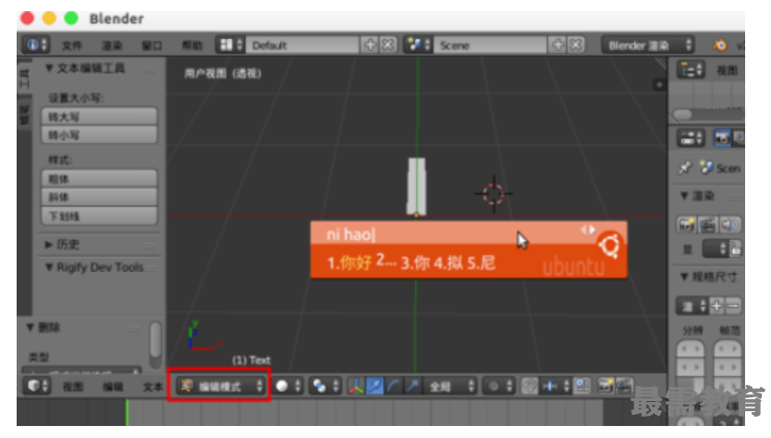This screenshot has width=771, height=438.
Task: Open the properties editor type selector
Action: coord(691,138)
